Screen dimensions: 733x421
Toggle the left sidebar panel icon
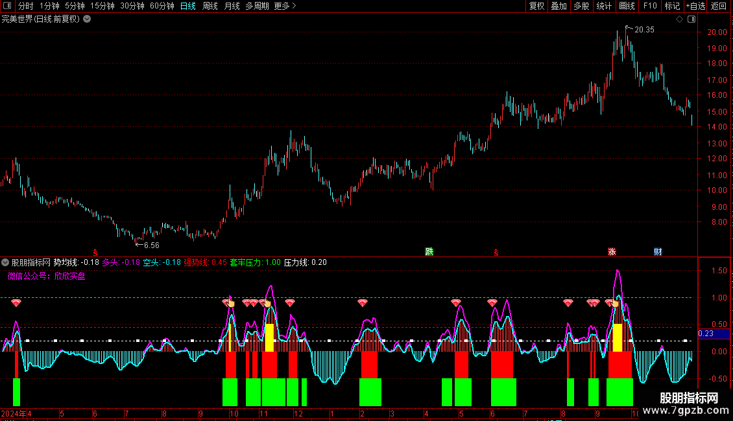point(7,6)
